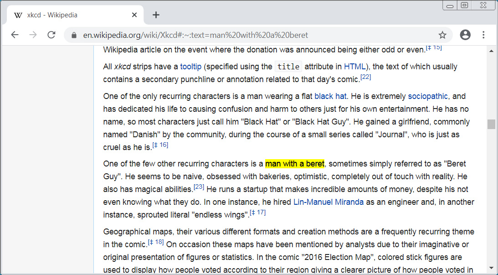Go back to the previous page
This screenshot has height=275, width=498.
15,35
